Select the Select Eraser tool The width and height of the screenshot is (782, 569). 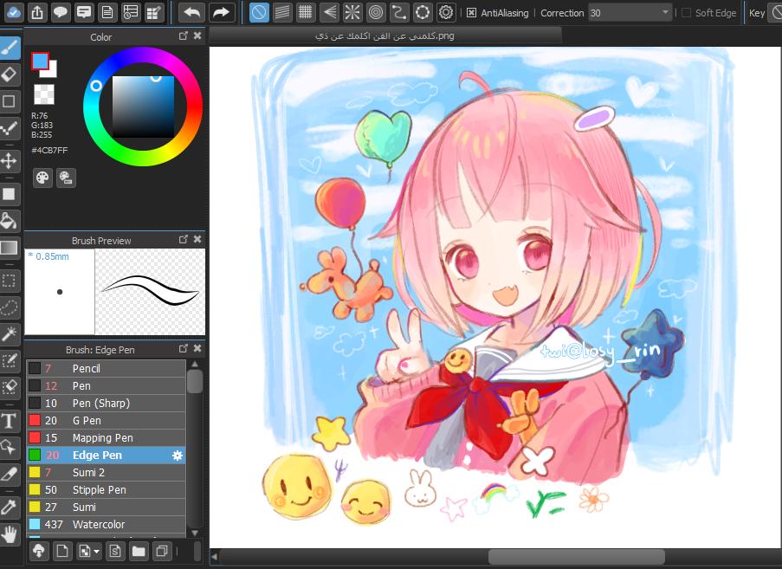[9, 387]
